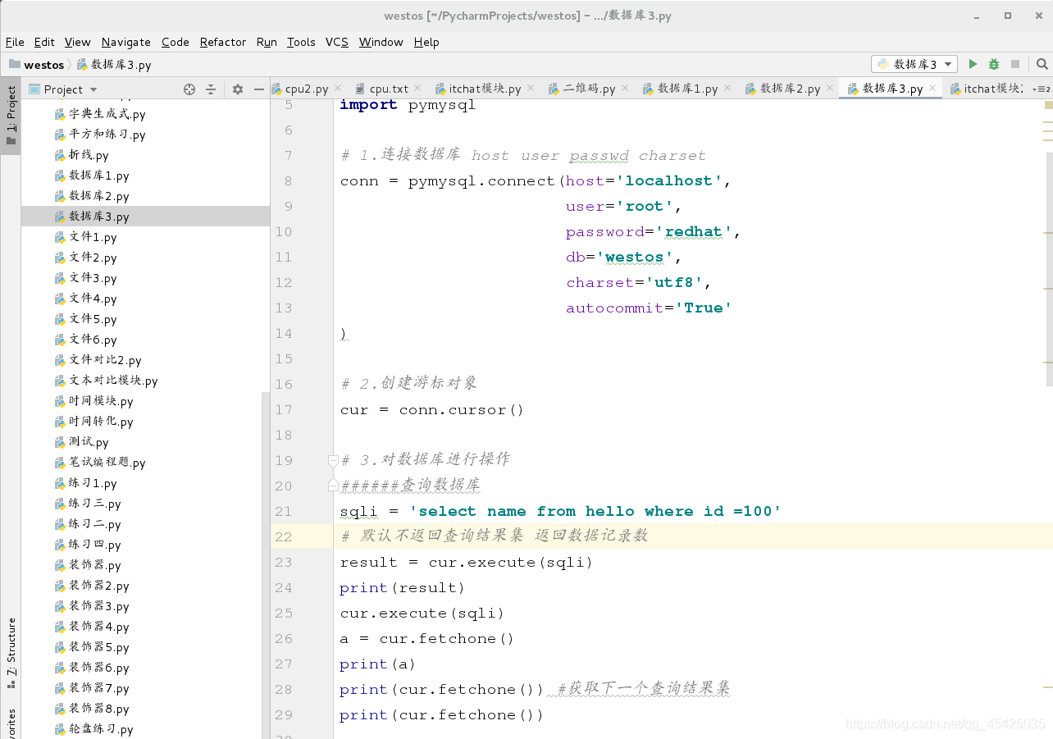Select 文件1.py in the project tree
Screen dimensions: 1053x739
coord(85,237)
